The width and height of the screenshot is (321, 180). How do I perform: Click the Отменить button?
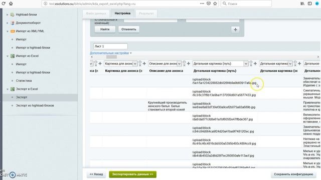pyautogui.click(x=129, y=29)
